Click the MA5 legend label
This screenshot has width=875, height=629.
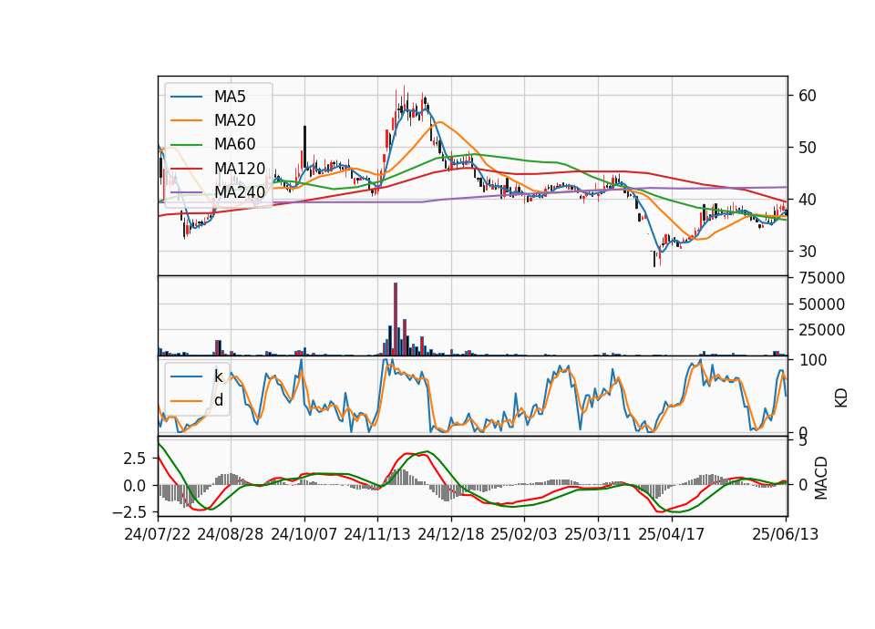230,97
